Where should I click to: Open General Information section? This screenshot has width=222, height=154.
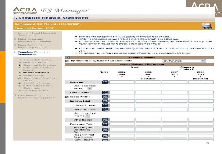point(38,60)
